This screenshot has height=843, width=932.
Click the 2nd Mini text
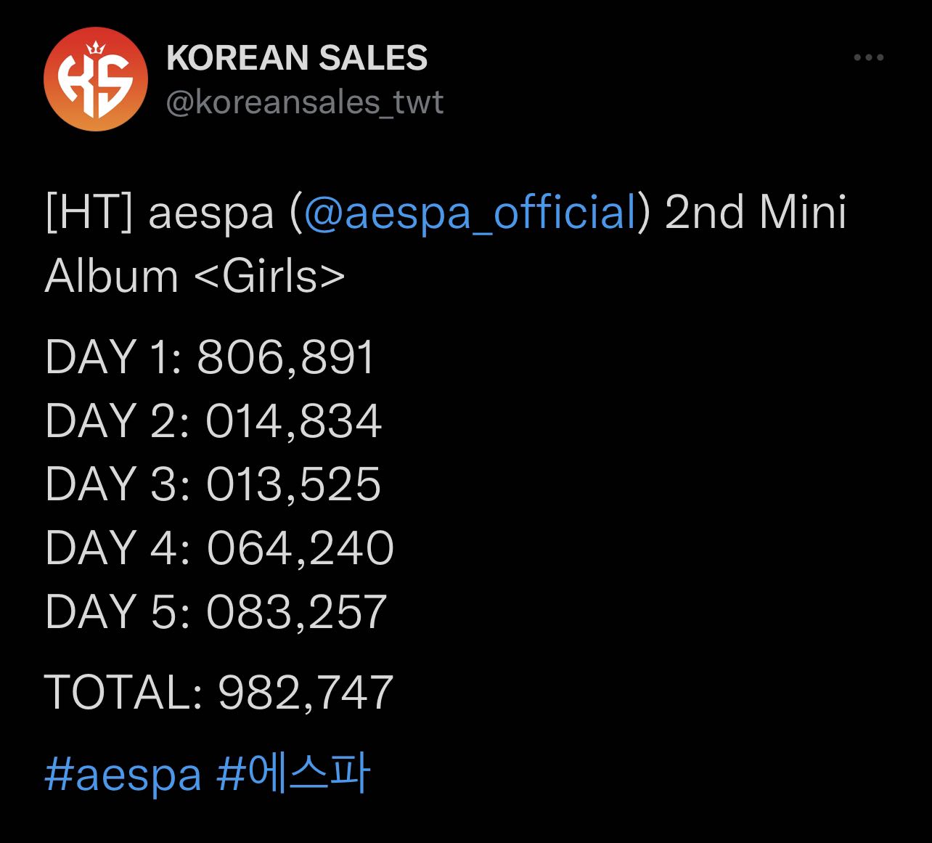756,213
